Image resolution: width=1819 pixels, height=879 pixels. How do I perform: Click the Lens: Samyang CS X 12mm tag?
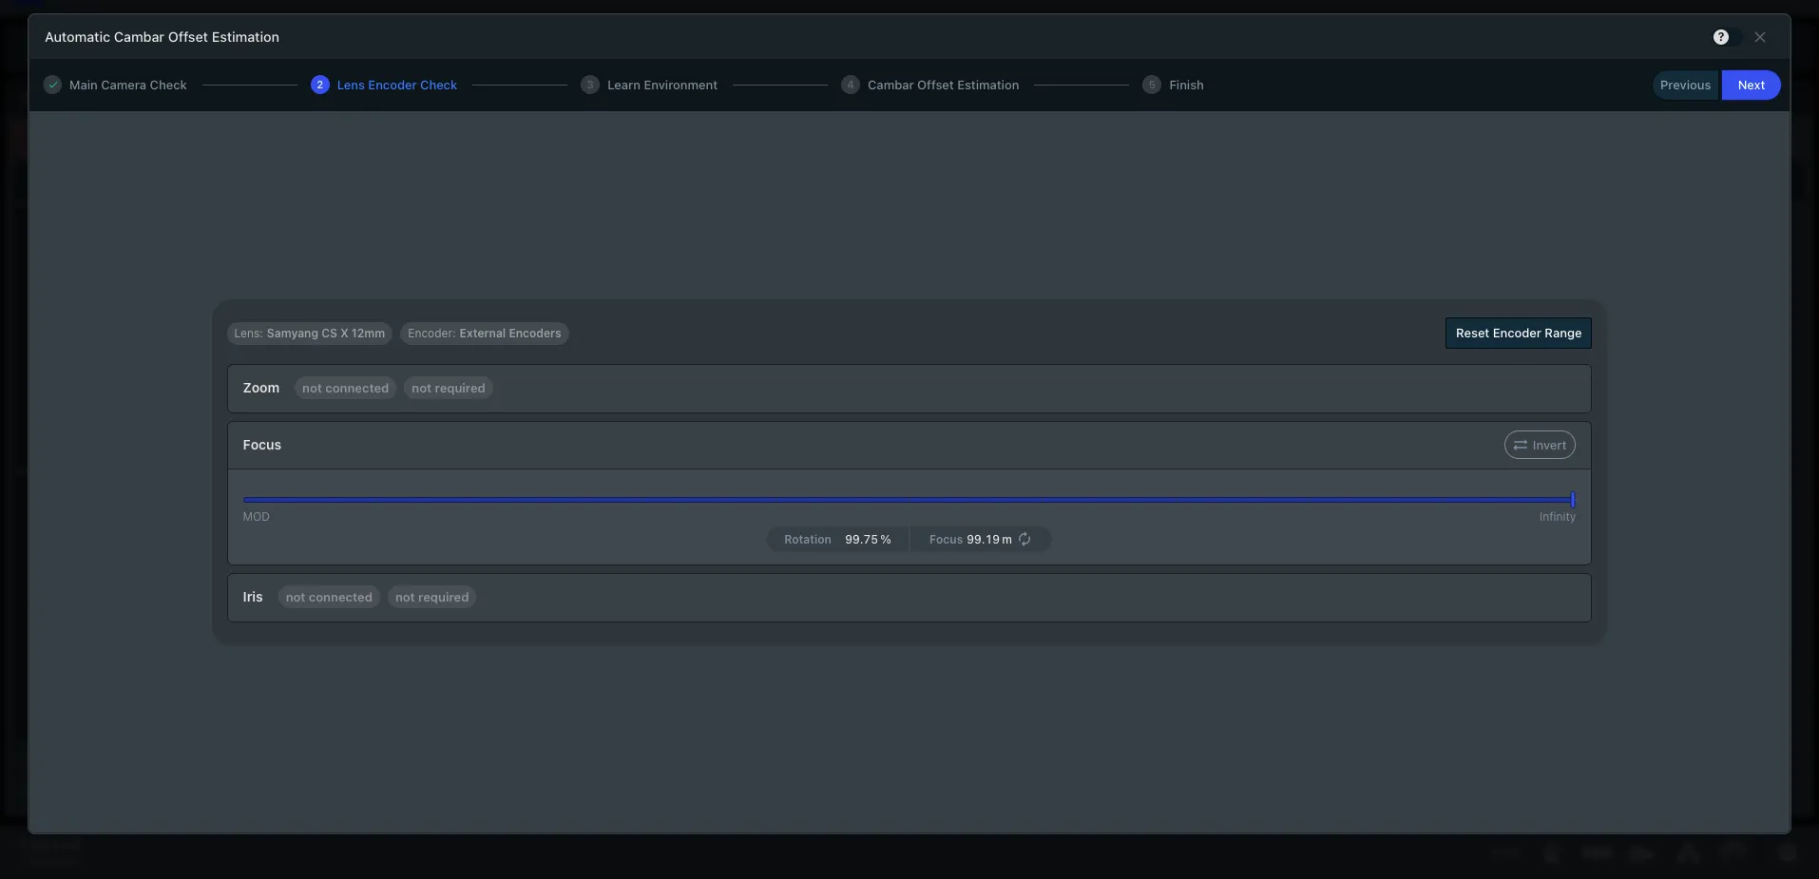(x=310, y=334)
